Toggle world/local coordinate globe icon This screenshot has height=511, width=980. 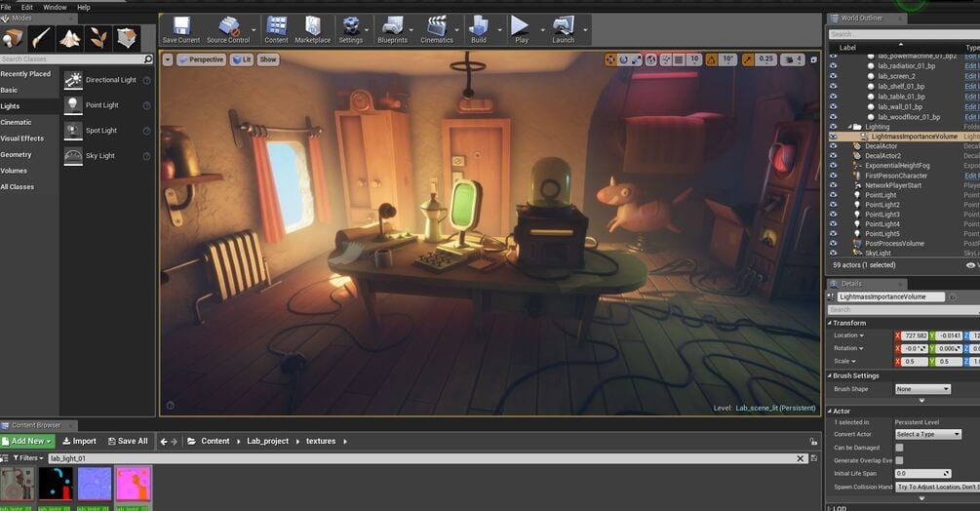651,59
